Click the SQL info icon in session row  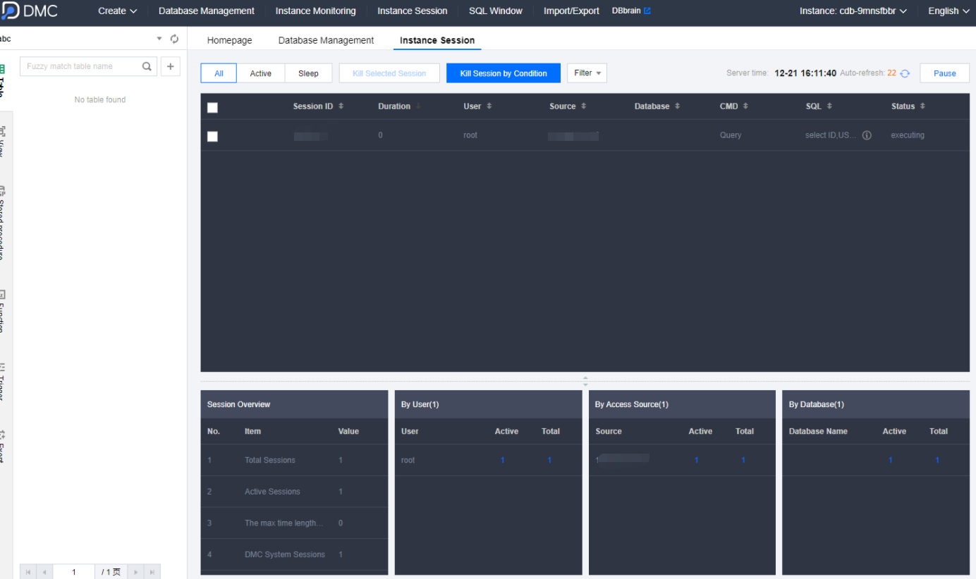click(867, 135)
